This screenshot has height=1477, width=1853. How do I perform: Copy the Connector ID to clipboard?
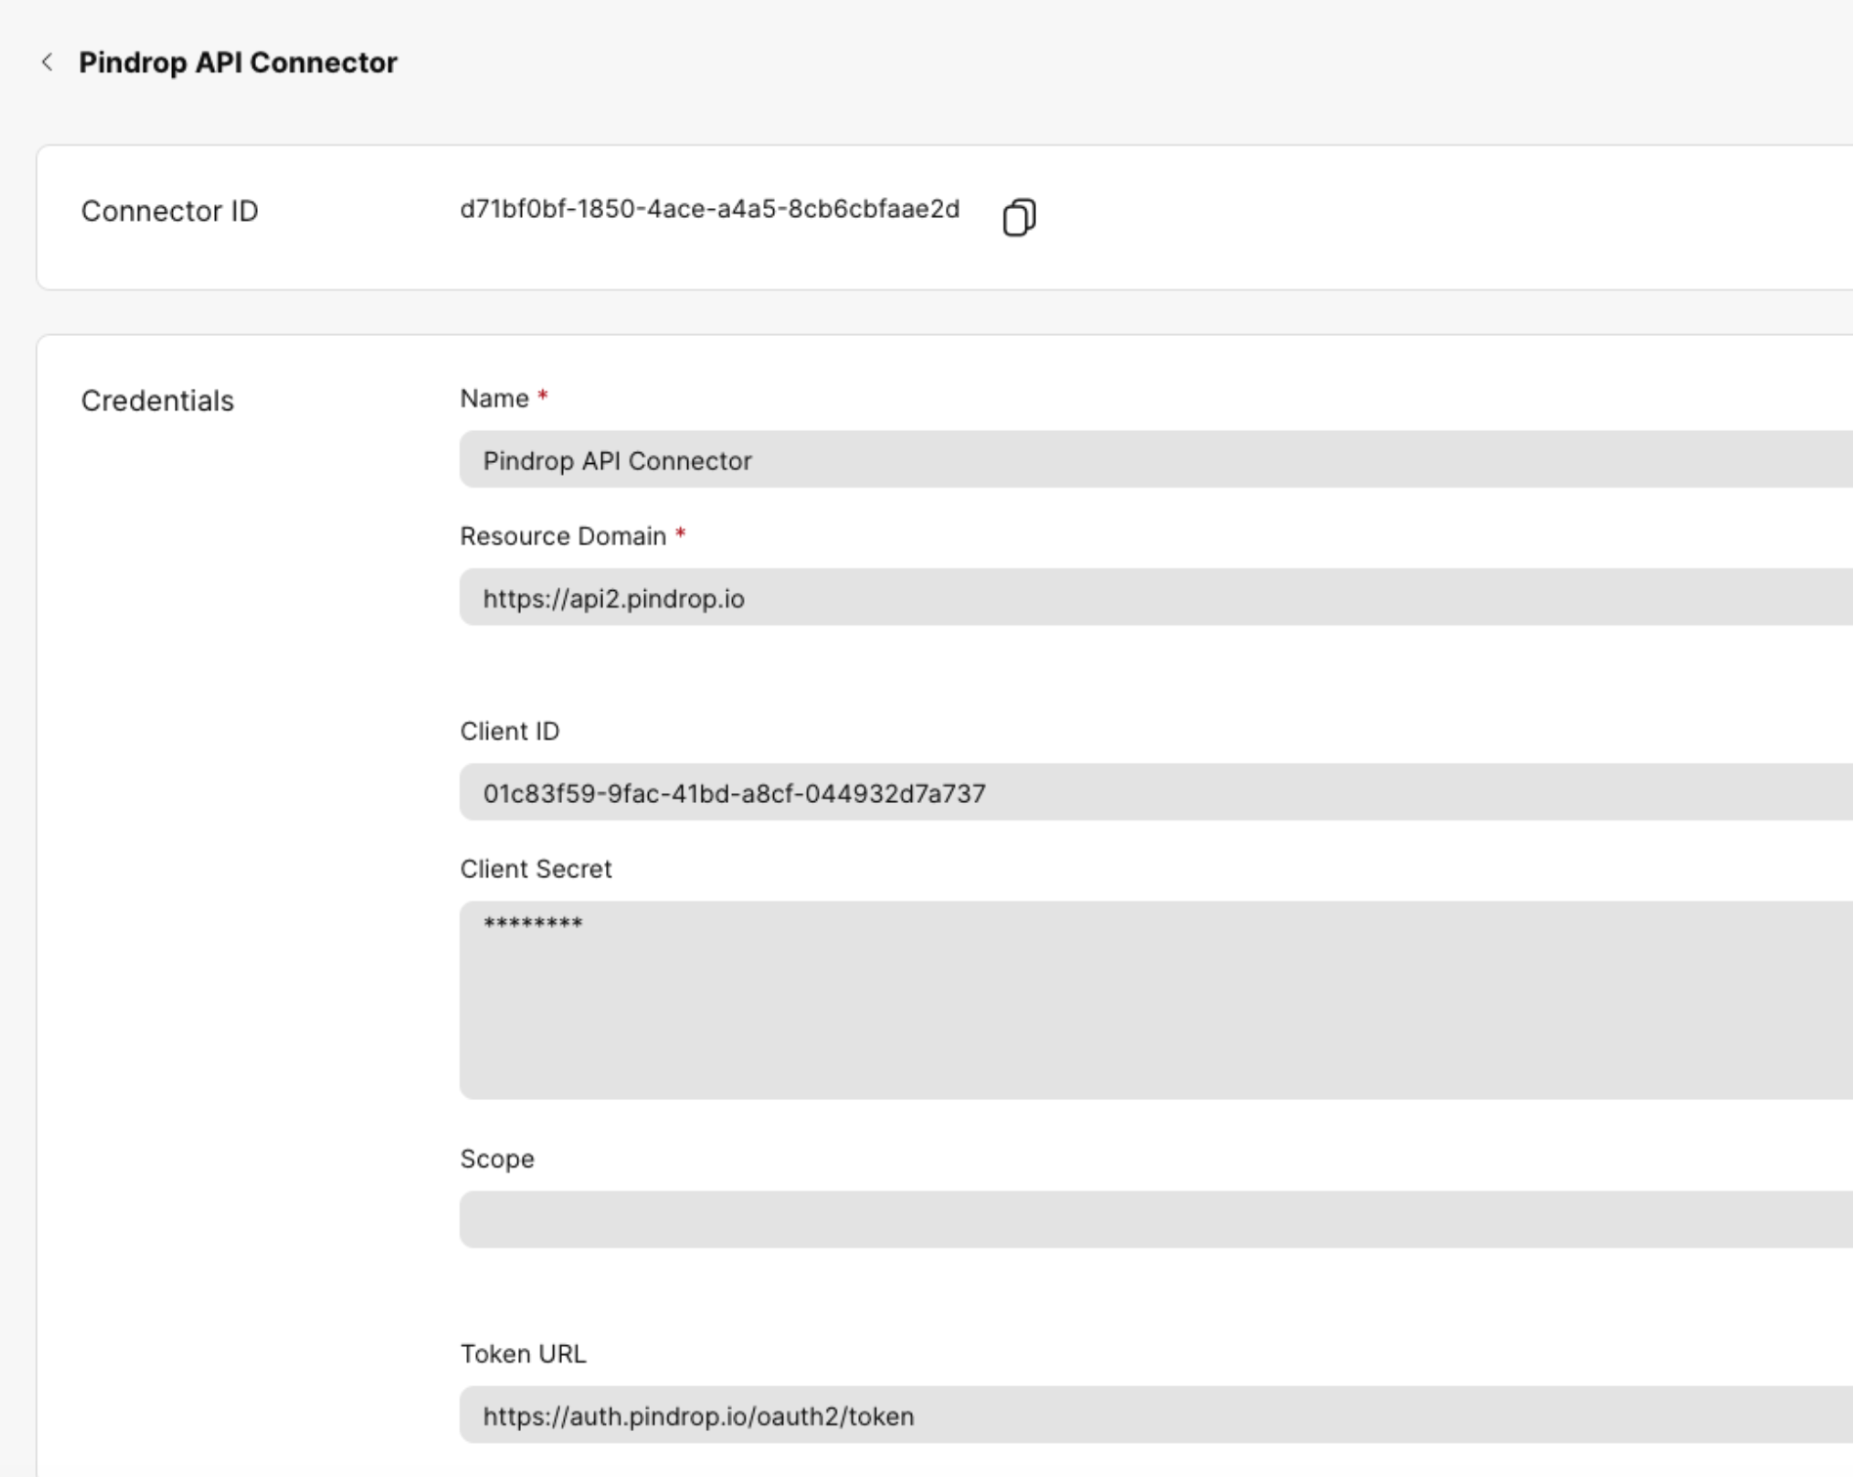(1019, 217)
